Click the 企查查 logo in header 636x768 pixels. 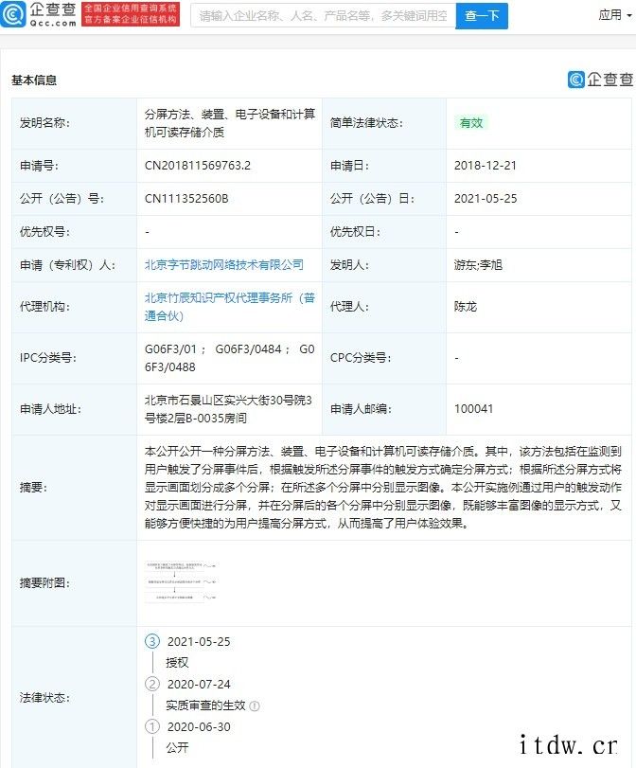[x=39, y=15]
